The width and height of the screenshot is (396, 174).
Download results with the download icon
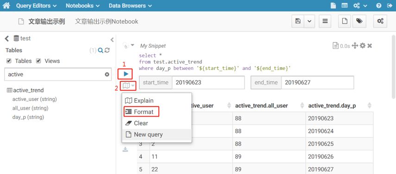tap(125, 149)
